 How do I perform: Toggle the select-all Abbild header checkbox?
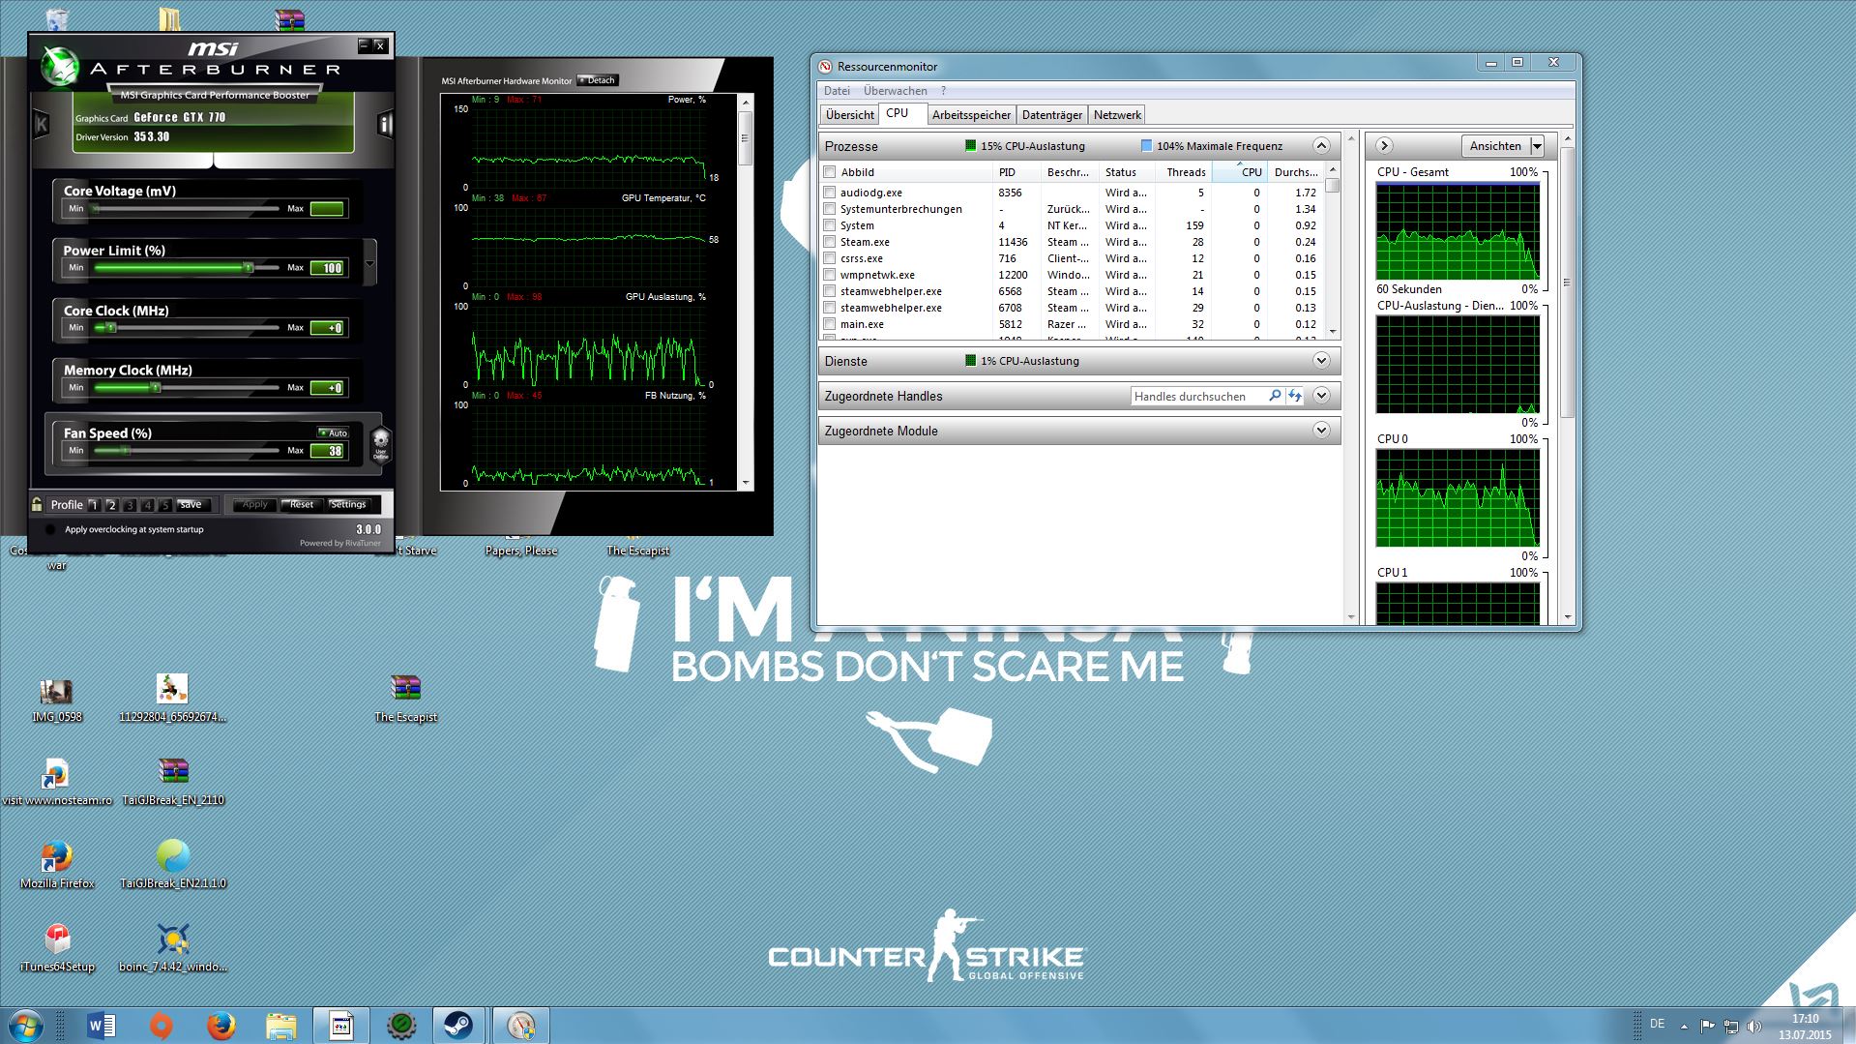click(829, 172)
